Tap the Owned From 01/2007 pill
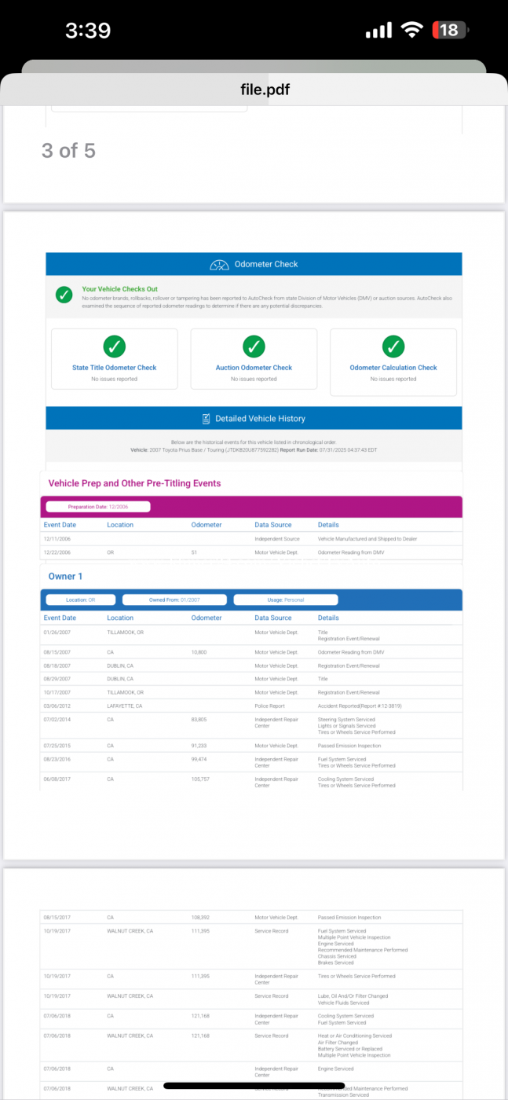The image size is (508, 1100). point(175,599)
